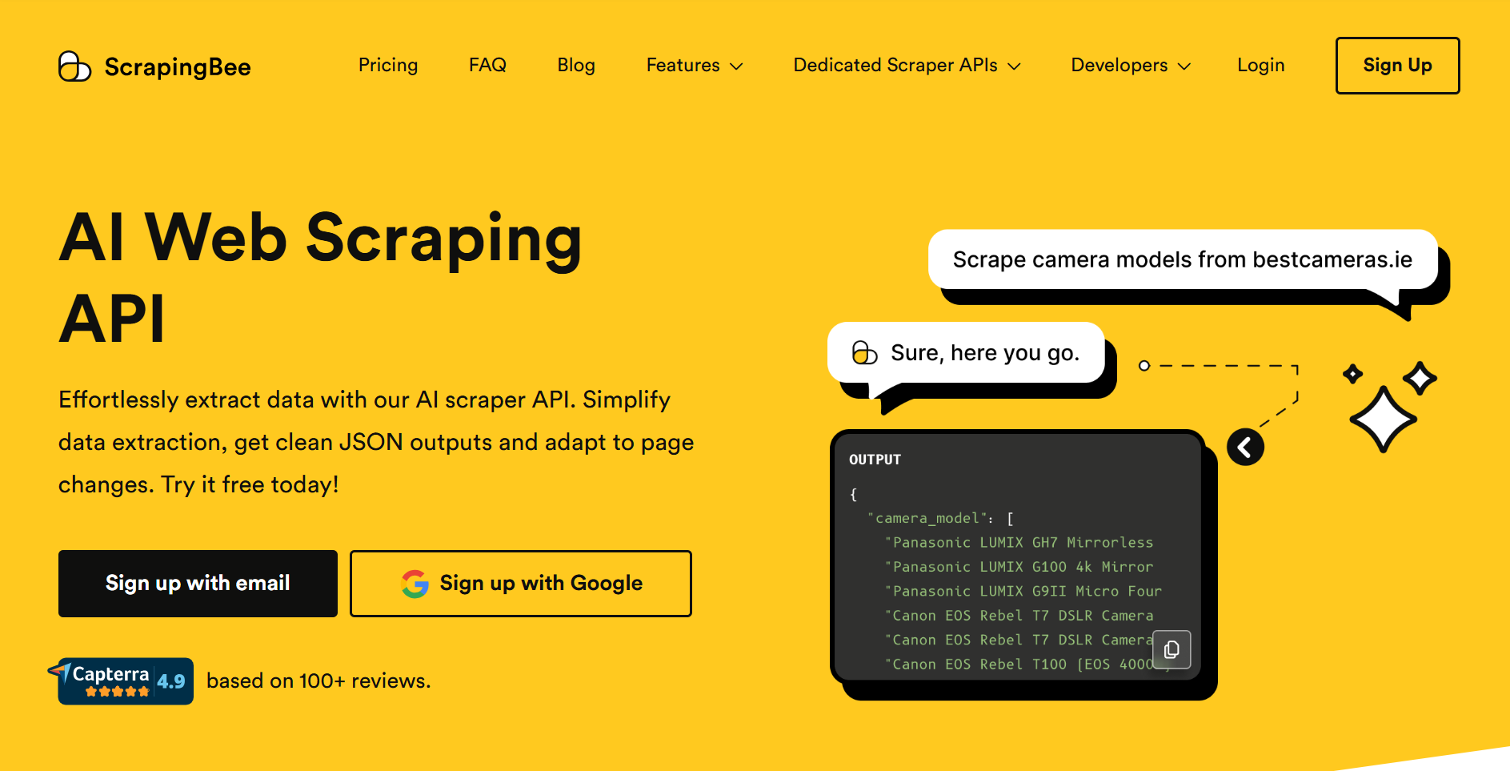Expand the Features dropdown

point(694,66)
